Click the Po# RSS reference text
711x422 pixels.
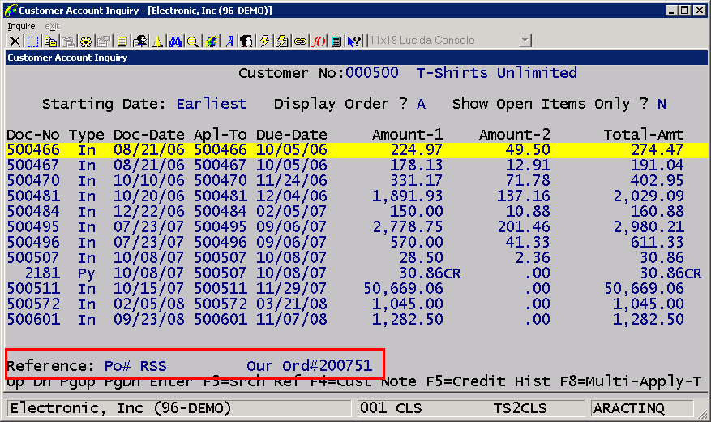(x=135, y=366)
